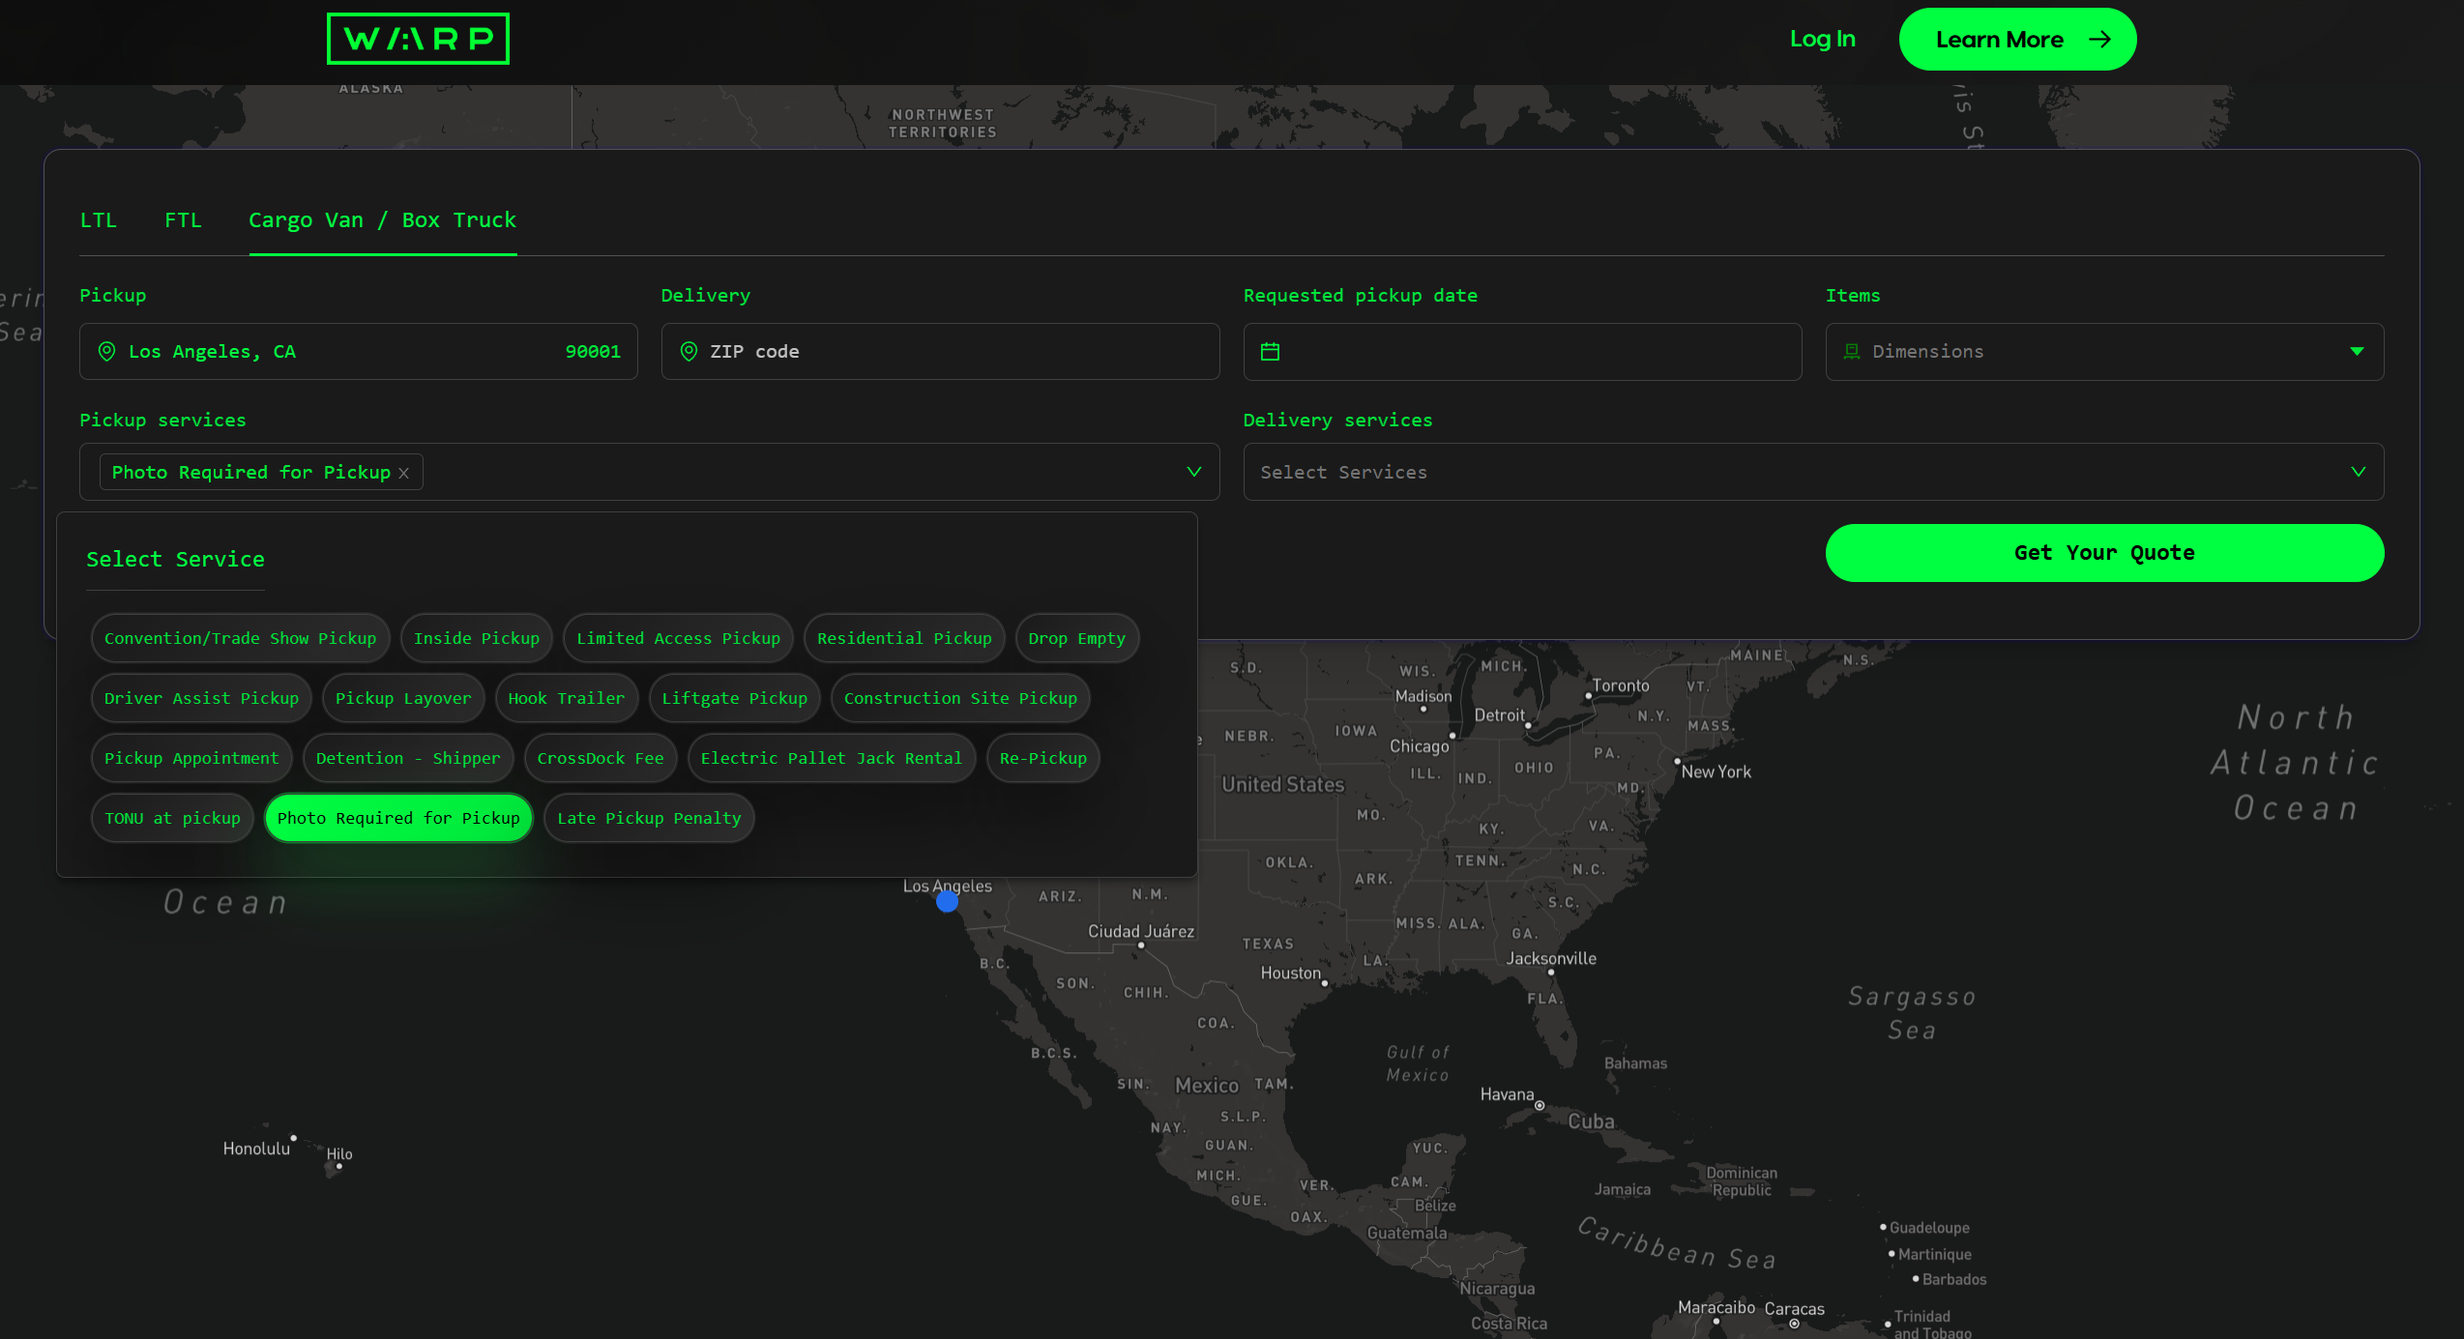Open the Items Dimensions dropdown arrow
The width and height of the screenshot is (2464, 1339).
(x=2357, y=352)
